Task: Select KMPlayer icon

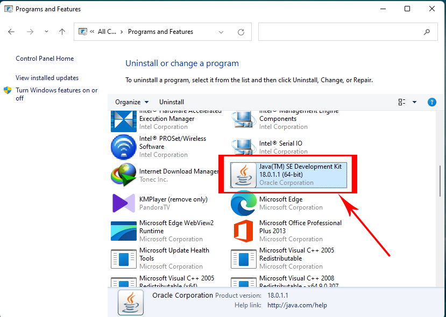Action: pyautogui.click(x=123, y=203)
